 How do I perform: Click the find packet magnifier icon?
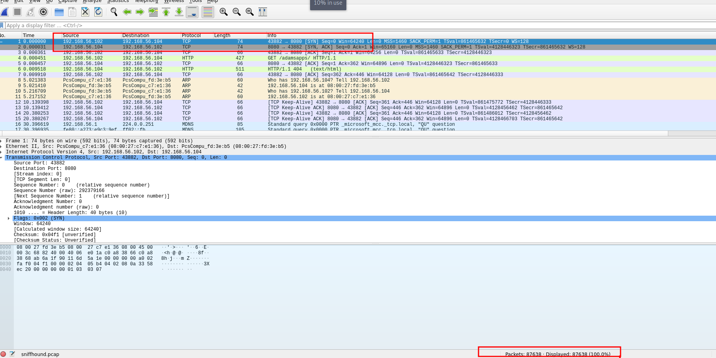click(x=114, y=12)
